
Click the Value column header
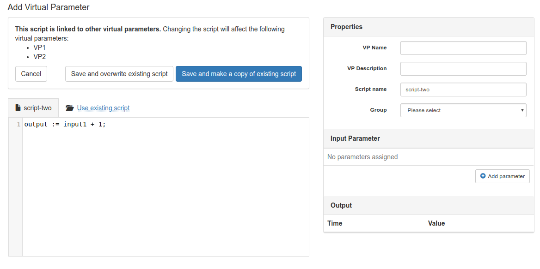[436, 223]
